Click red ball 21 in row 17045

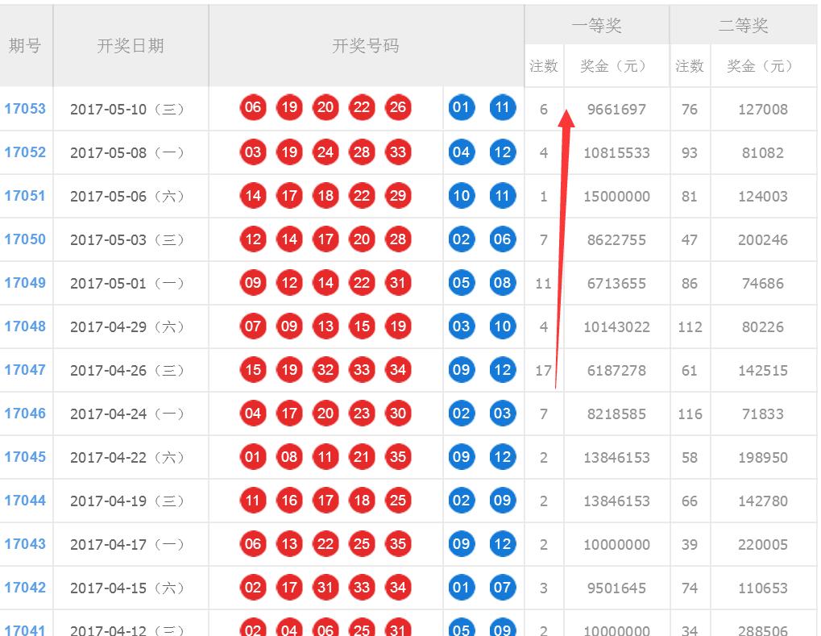coord(362,456)
